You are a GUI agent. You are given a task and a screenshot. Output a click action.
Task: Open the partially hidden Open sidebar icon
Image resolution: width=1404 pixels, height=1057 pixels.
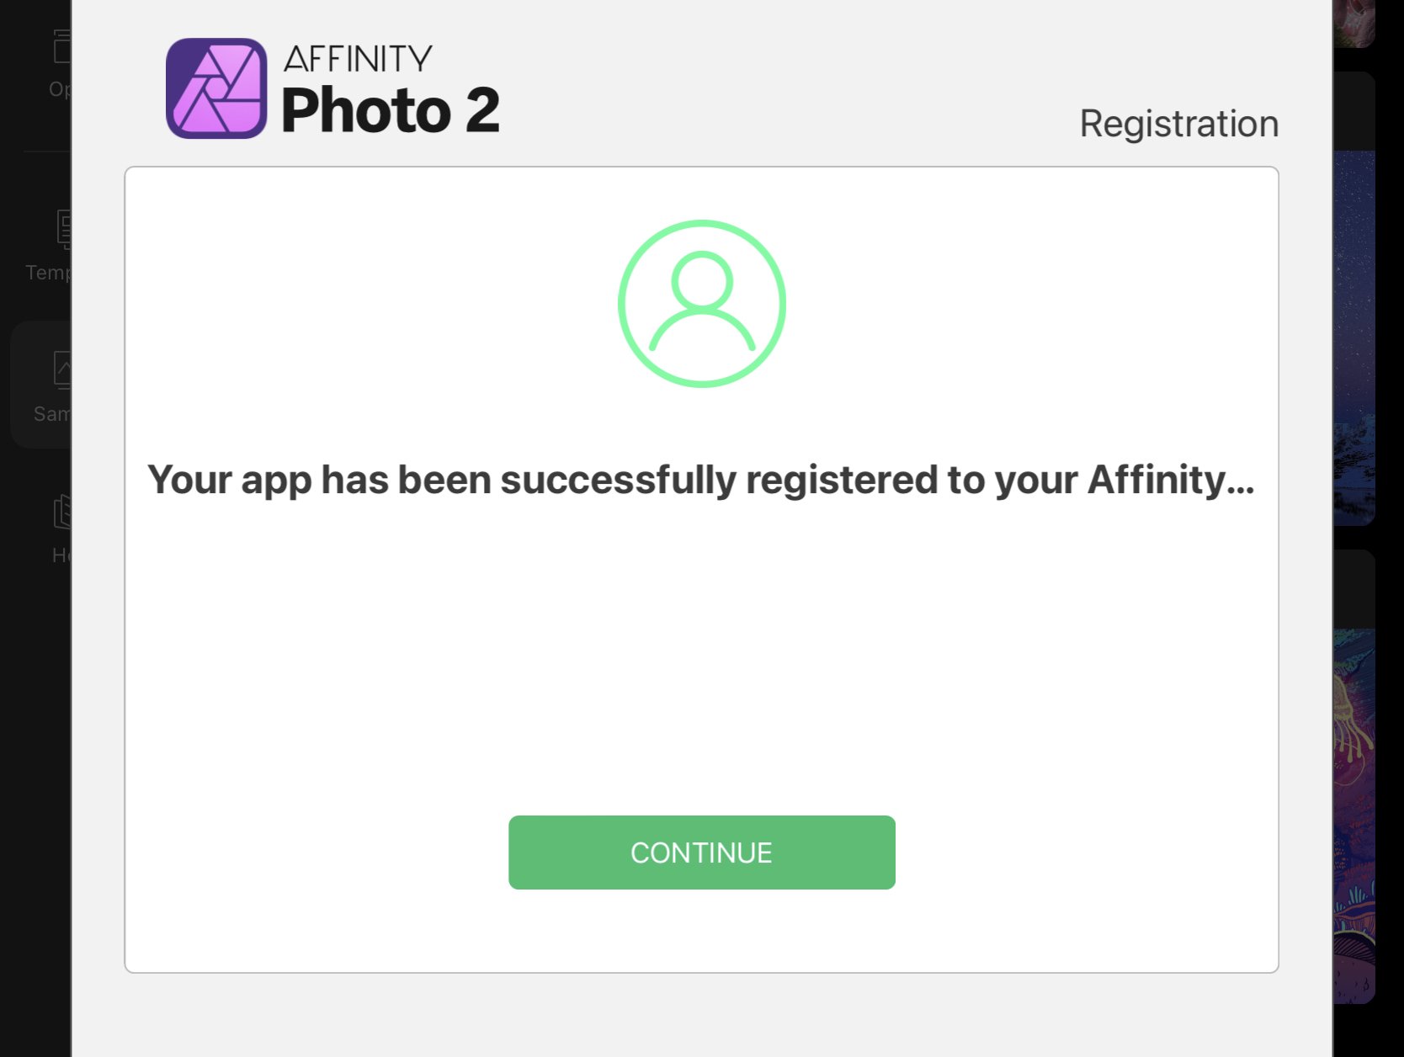point(61,47)
